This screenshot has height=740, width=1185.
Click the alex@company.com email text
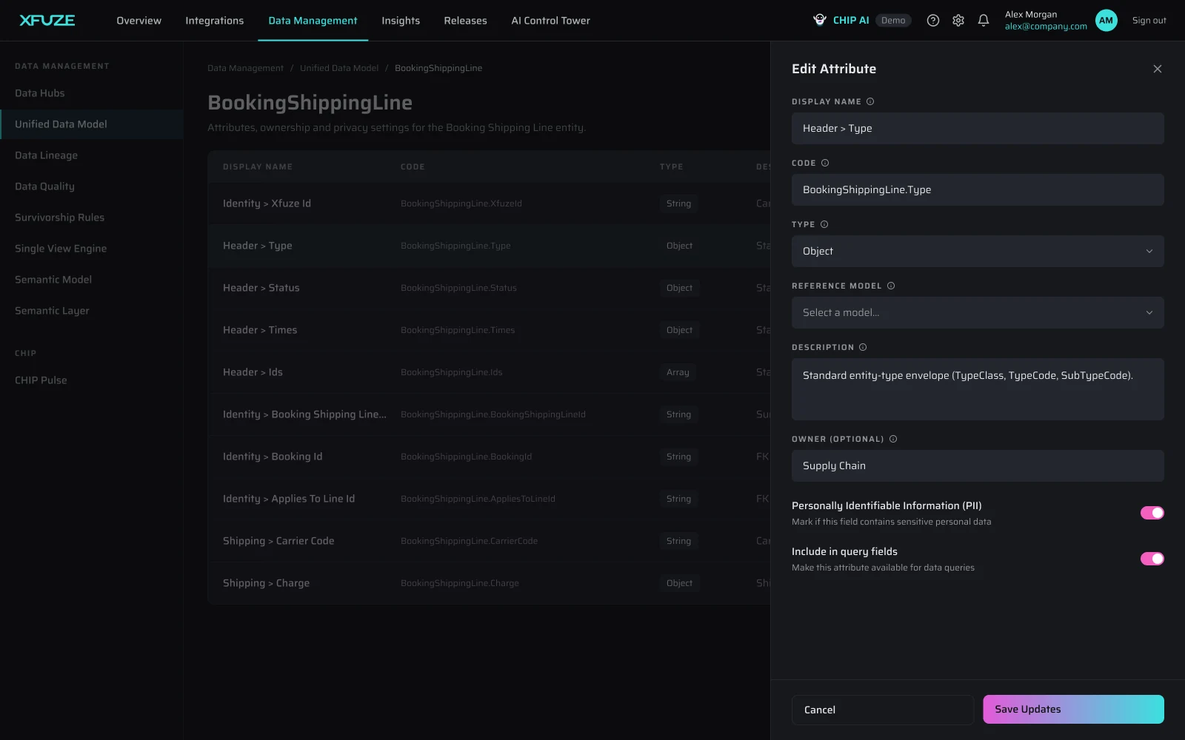coord(1046,27)
